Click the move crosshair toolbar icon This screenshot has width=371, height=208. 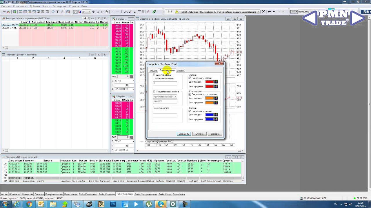point(93,12)
